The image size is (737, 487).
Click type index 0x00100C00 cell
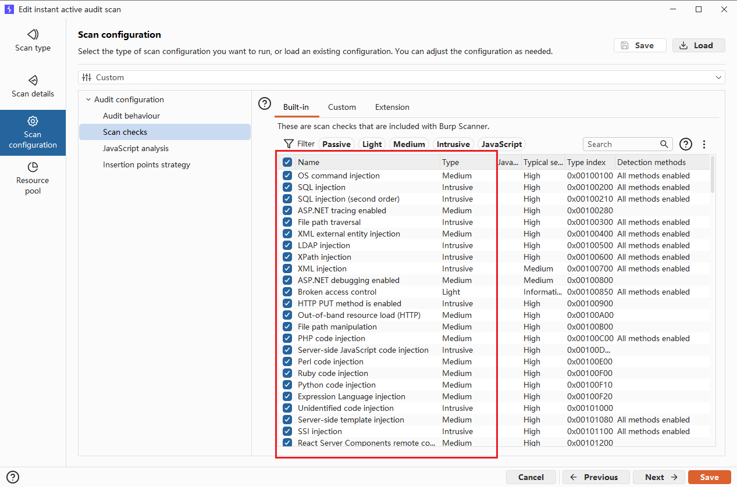click(x=590, y=338)
